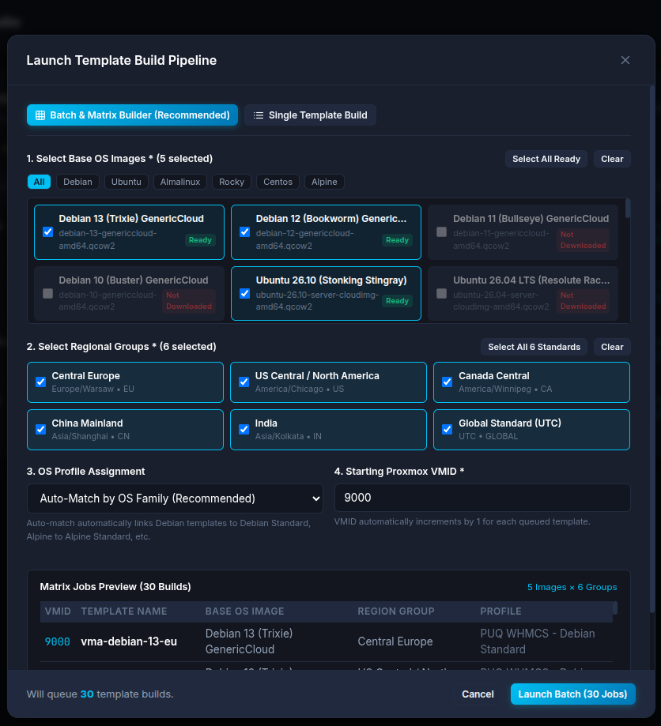Click Not Downloaded badge on Debian 11
661x726 pixels.
(x=583, y=240)
